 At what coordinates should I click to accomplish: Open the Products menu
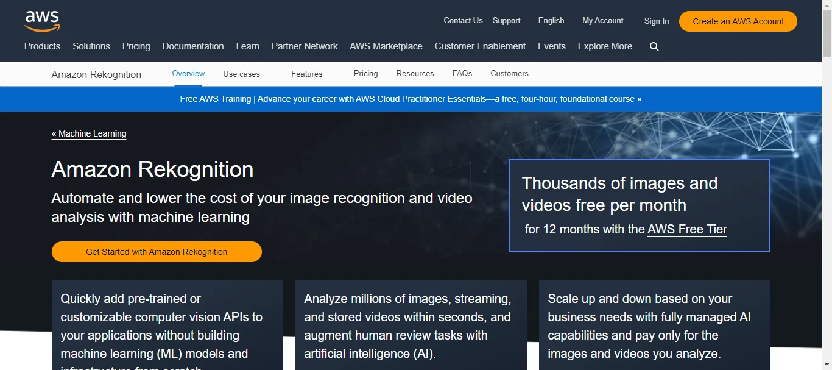[x=42, y=46]
